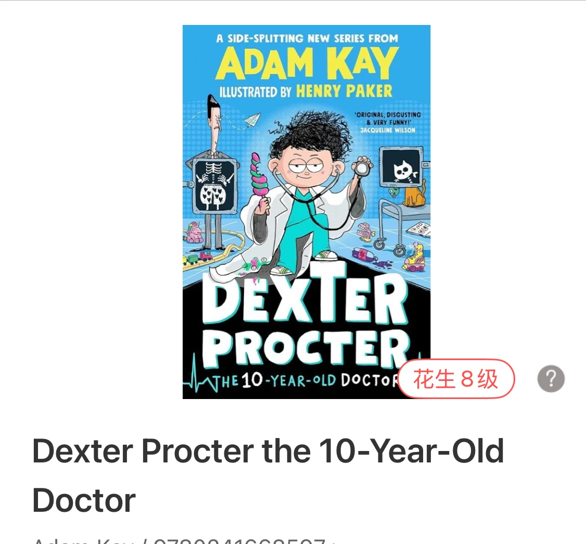The width and height of the screenshot is (586, 544).
Task: Click THE 10-YEAR-OLD DOCTOR subtitle on cover
Action: tap(307, 380)
